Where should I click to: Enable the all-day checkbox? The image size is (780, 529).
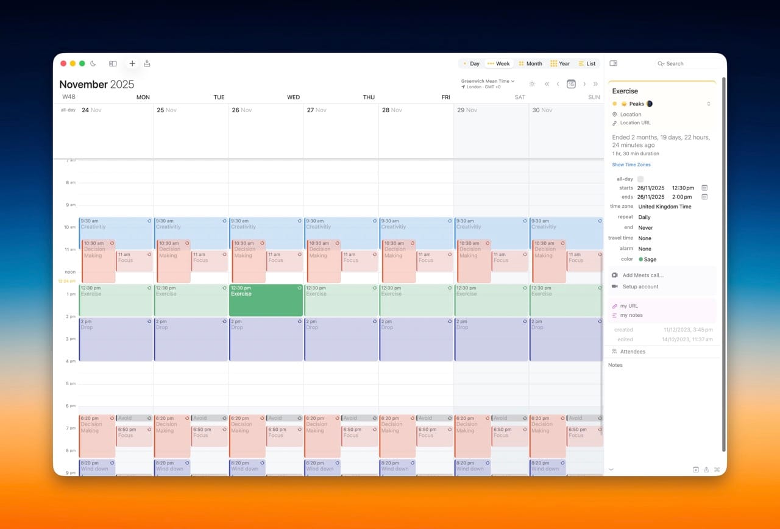click(640, 179)
